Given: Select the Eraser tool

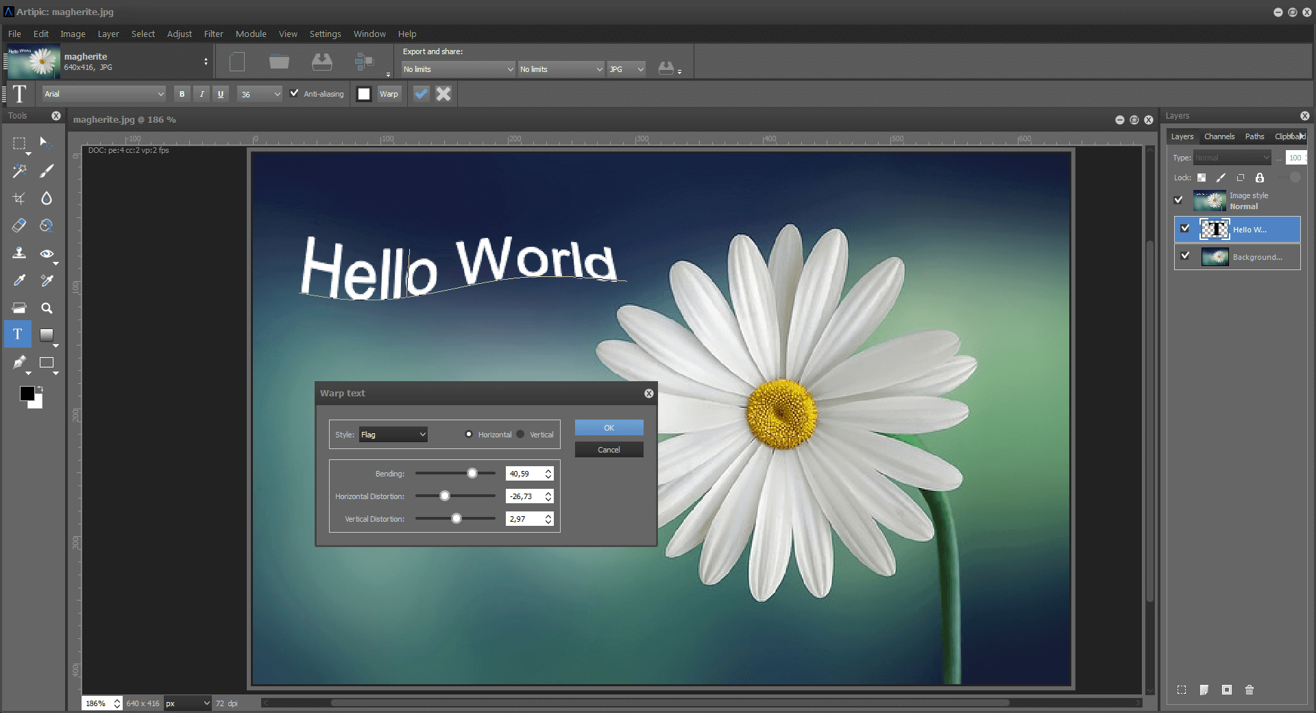Looking at the screenshot, I should 19,226.
